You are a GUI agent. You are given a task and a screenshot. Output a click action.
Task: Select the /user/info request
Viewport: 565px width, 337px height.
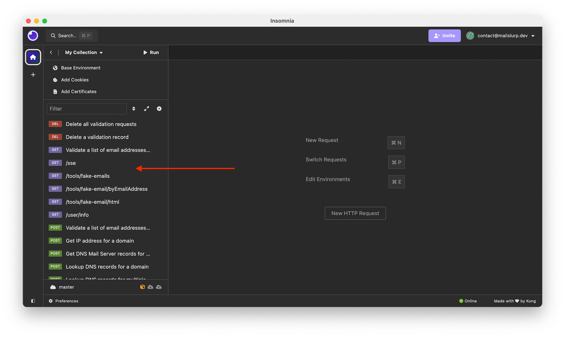point(105,215)
